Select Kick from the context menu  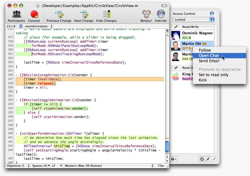[202, 80]
